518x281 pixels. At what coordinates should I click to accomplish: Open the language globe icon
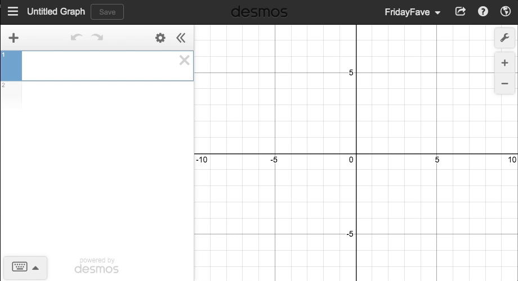click(505, 11)
